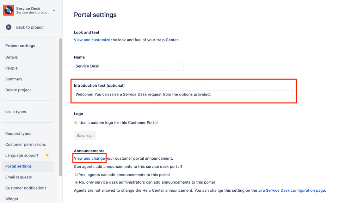Edit the Introduction text field
The image size is (352, 203).
[183, 94]
